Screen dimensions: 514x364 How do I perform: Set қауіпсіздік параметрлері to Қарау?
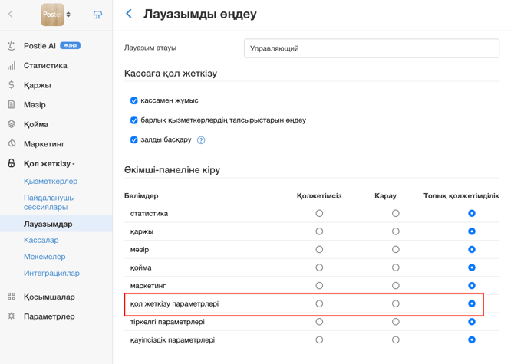click(396, 339)
